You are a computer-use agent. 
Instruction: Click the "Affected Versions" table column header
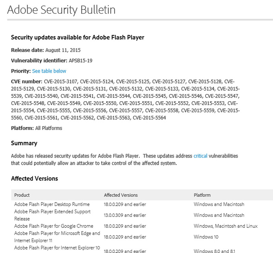click(x=121, y=195)
